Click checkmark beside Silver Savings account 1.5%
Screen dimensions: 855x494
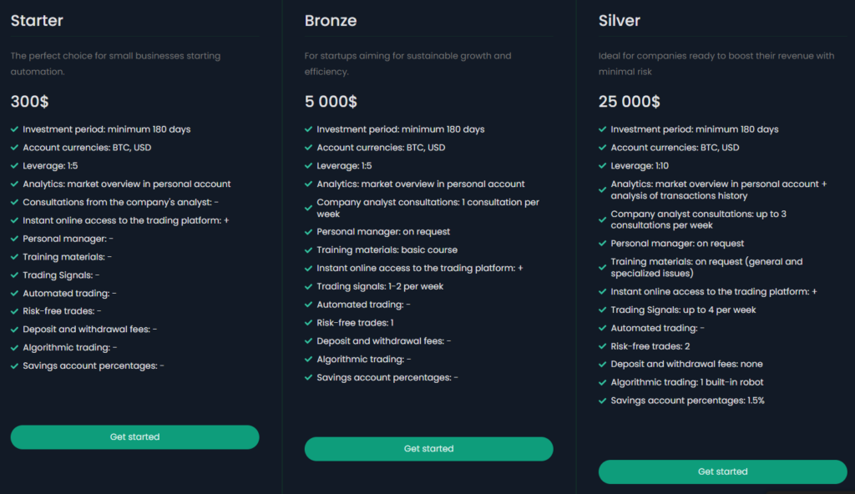[x=603, y=401]
